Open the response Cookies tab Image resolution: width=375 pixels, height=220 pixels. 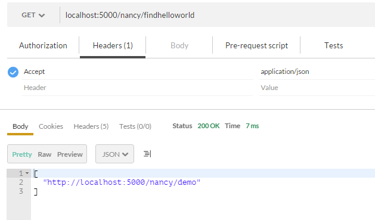click(x=51, y=126)
